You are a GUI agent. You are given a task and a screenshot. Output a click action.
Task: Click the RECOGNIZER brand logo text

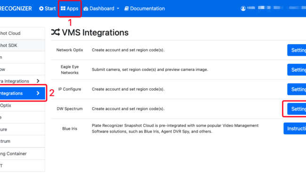tap(16, 8)
